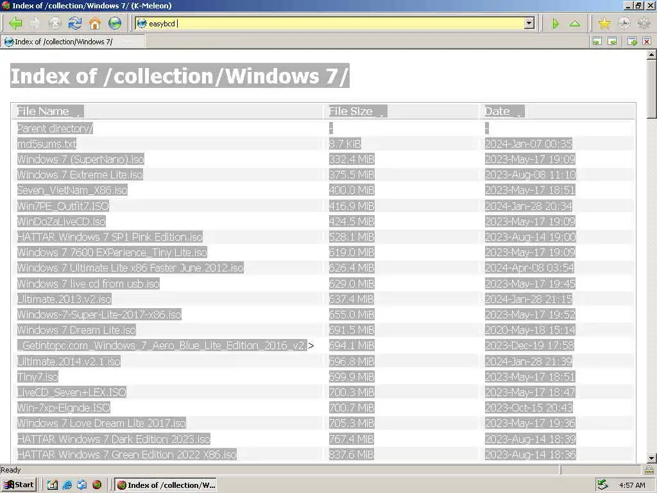Go back with the green arrow
This screenshot has width=657, height=493.
pos(15,24)
